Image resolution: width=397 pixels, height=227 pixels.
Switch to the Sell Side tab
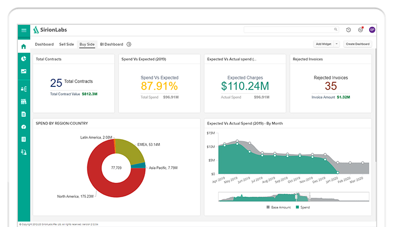tap(66, 44)
